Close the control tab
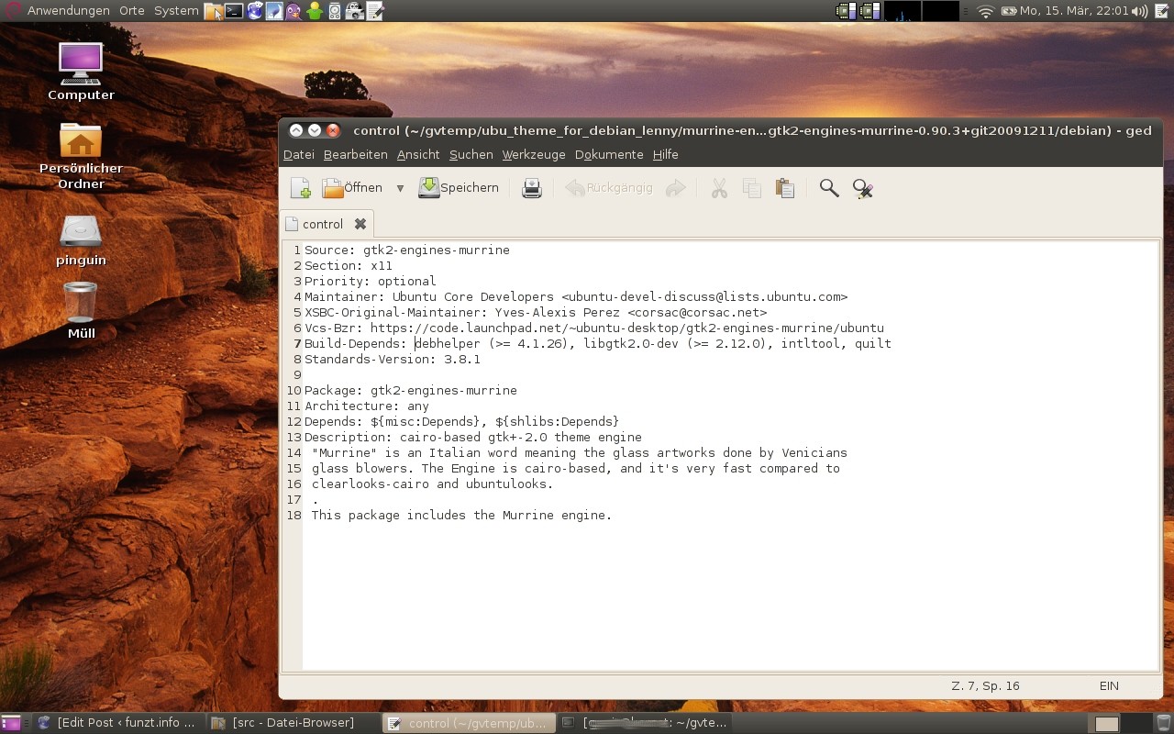The image size is (1174, 734). coord(360,224)
